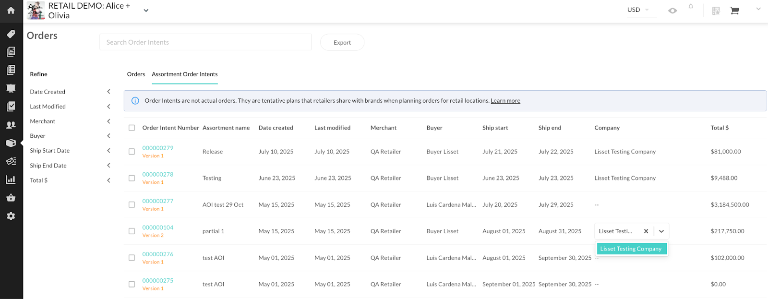This screenshot has width=768, height=299.
Task: Click the Search Order Intents field
Action: click(205, 42)
